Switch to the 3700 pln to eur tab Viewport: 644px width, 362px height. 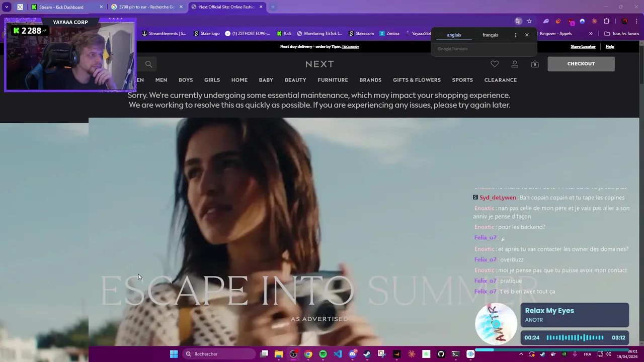tap(147, 7)
